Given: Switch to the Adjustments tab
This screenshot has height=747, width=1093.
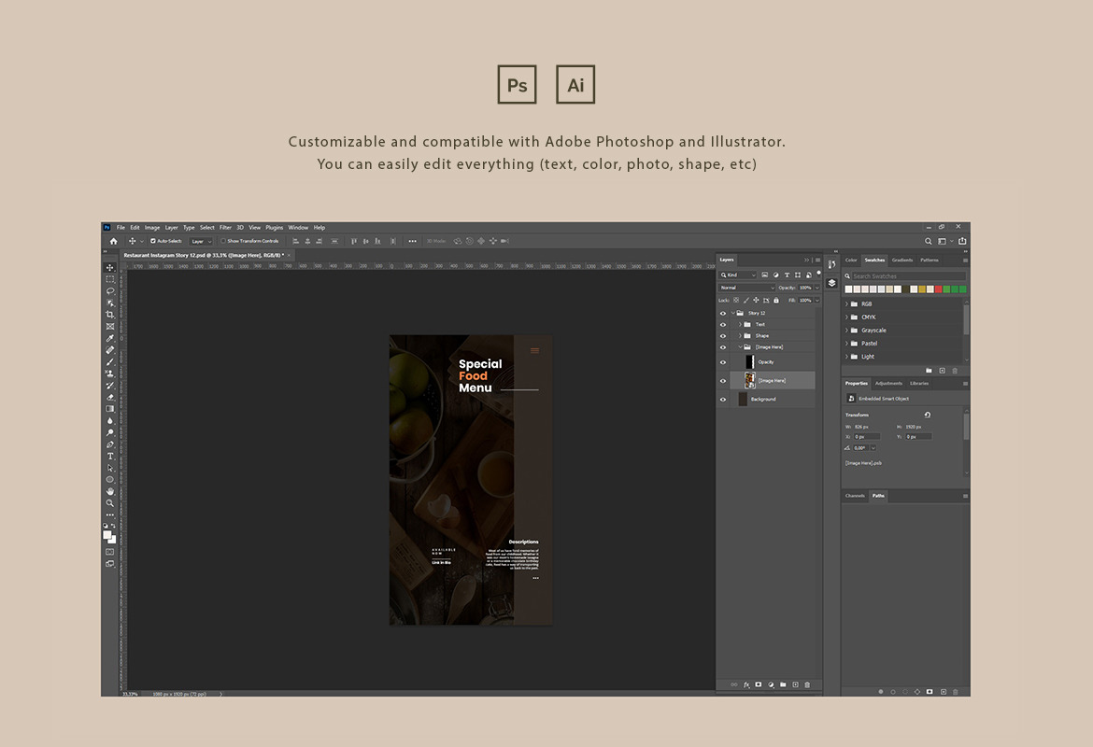Looking at the screenshot, I should coord(888,383).
